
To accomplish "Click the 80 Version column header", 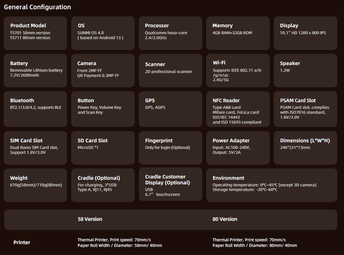I will click(x=225, y=219).
